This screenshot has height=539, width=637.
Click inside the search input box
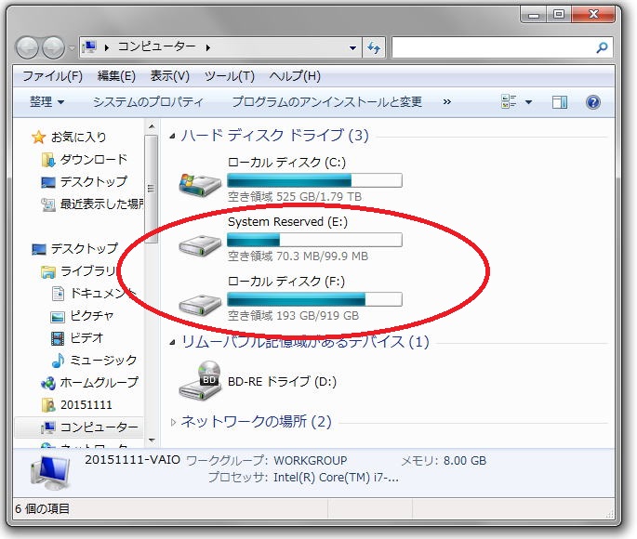tap(491, 47)
